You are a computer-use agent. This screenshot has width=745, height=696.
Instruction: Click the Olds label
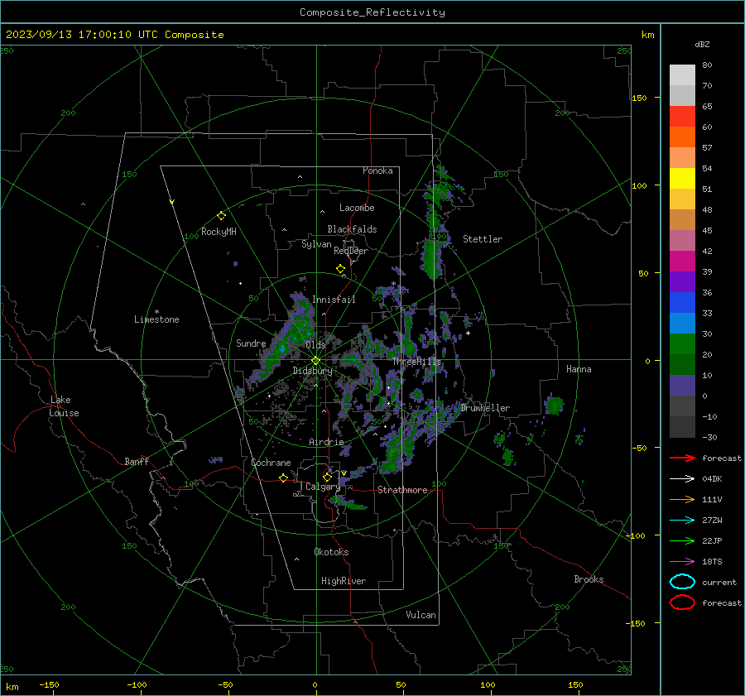(x=315, y=345)
